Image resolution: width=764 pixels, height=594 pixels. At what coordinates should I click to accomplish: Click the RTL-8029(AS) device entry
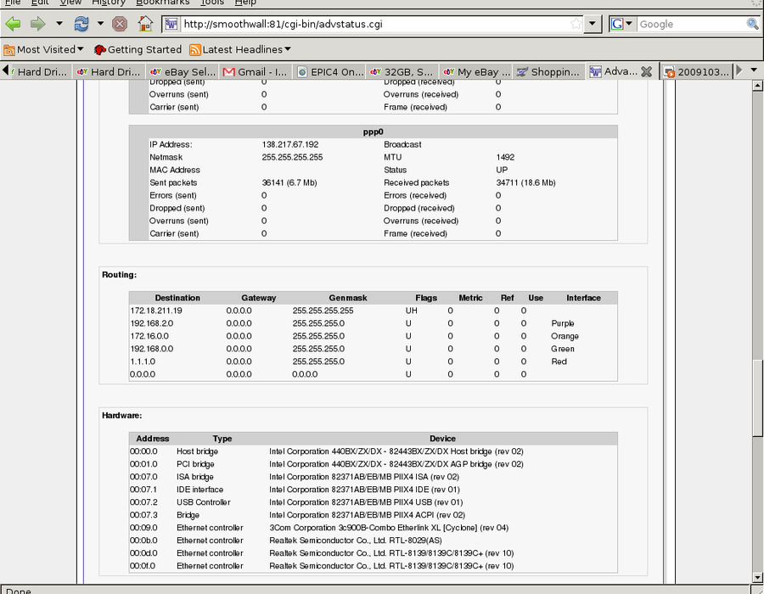356,541
